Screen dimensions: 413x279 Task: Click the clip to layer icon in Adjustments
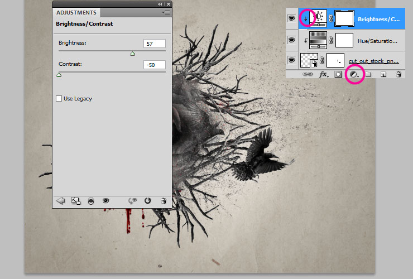91,200
